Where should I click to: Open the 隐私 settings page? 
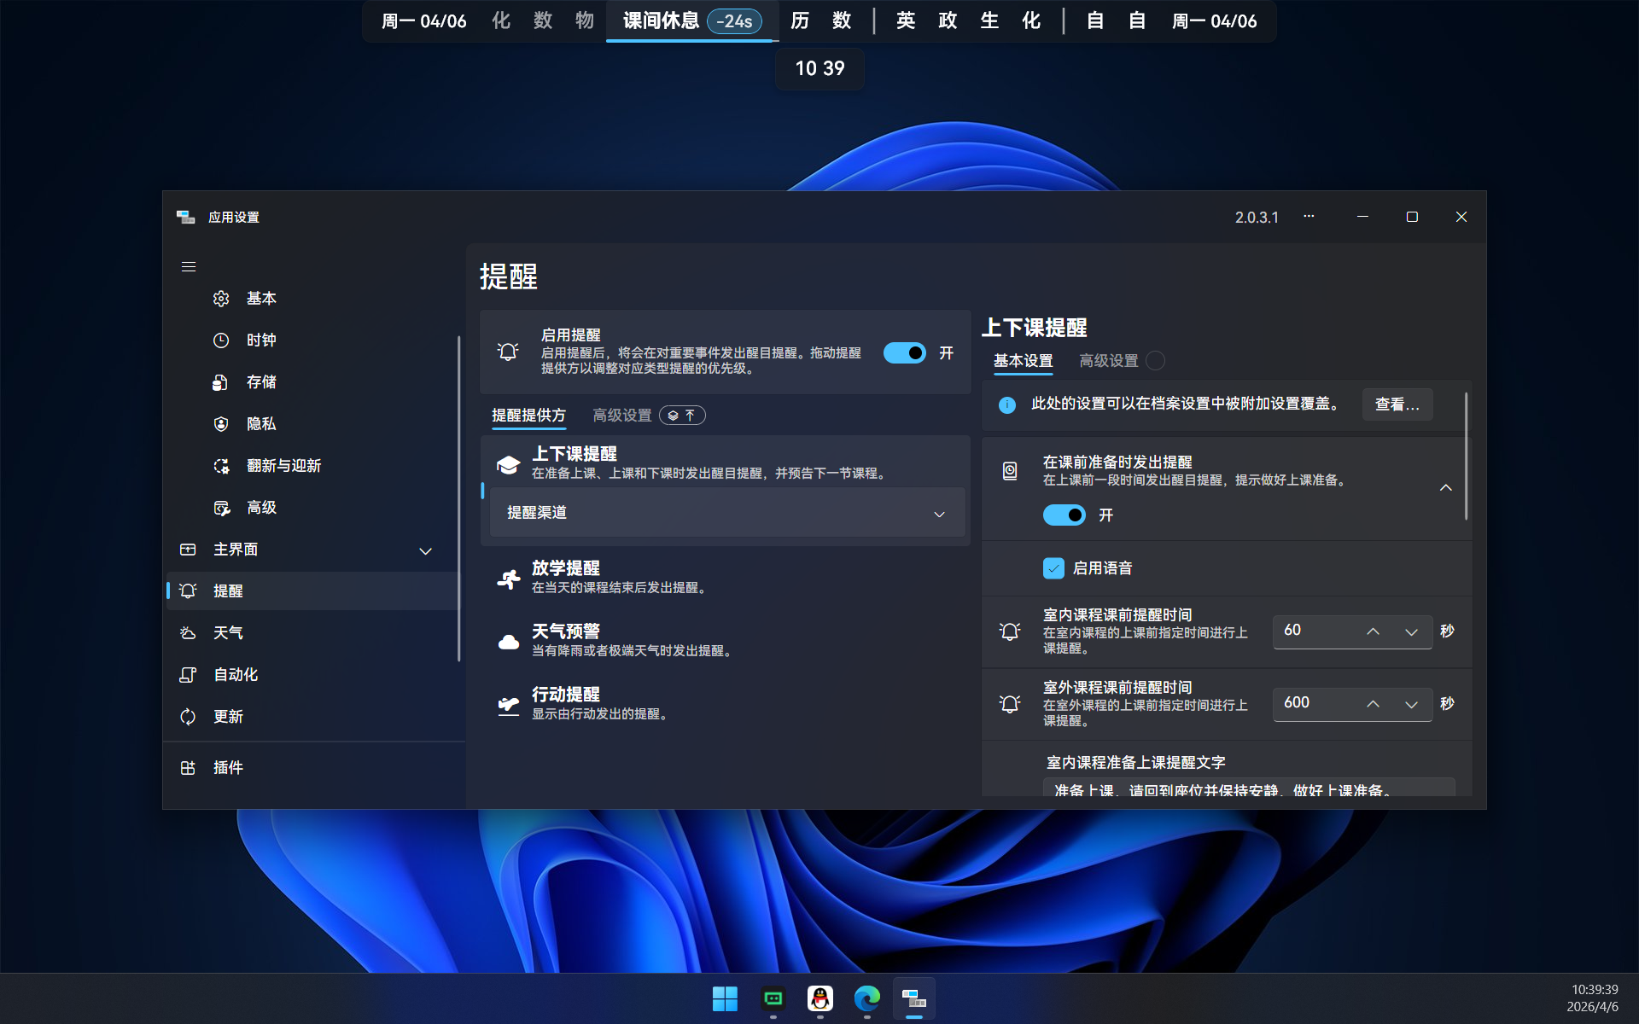[x=262, y=423]
